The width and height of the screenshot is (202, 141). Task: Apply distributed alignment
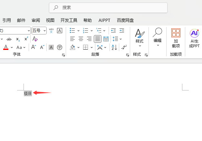pyautogui.click(x=106, y=39)
